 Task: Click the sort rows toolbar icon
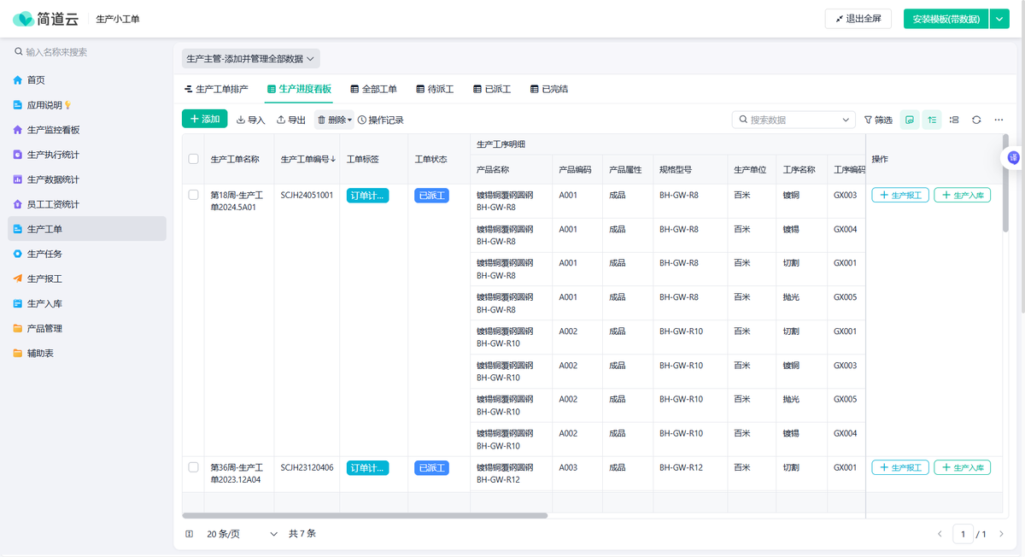click(932, 120)
